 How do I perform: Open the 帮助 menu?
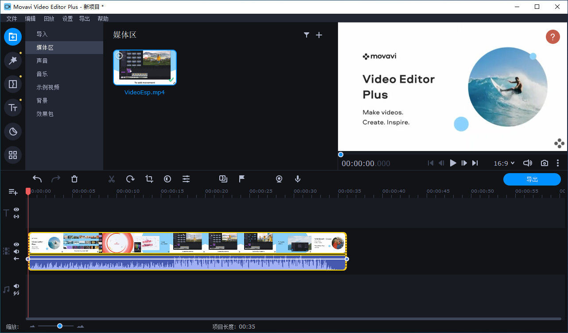pyautogui.click(x=103, y=19)
